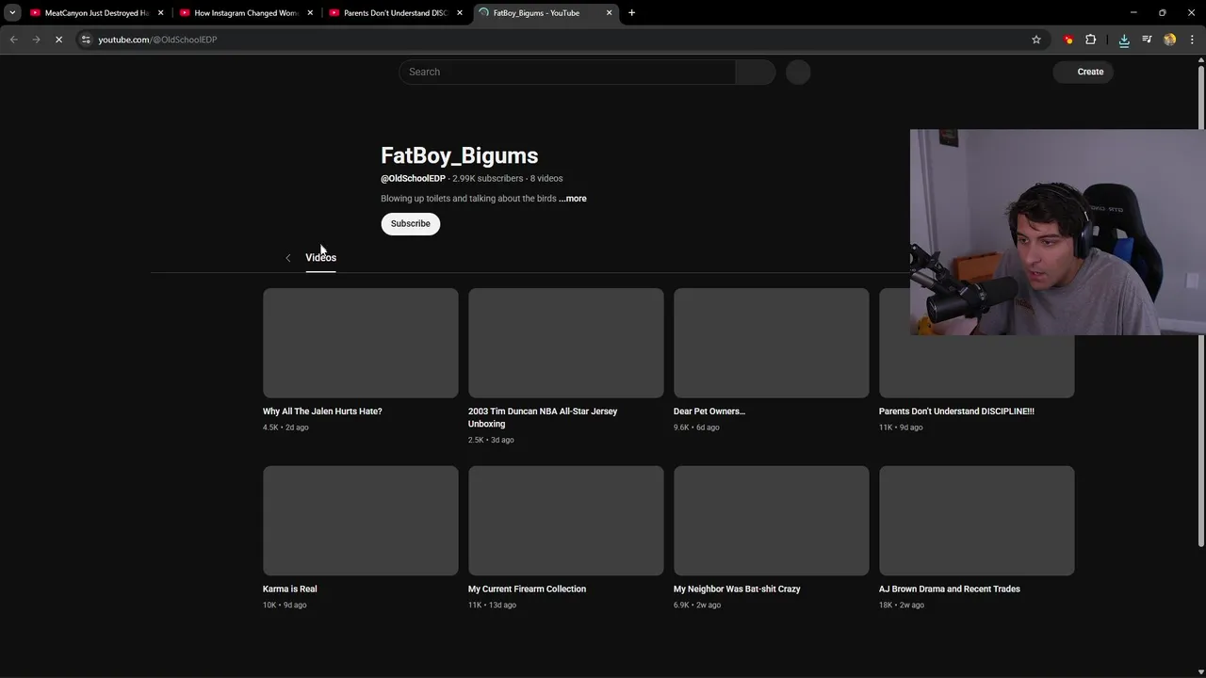Go back with the browser back arrow
The image size is (1206, 678).
click(x=13, y=40)
